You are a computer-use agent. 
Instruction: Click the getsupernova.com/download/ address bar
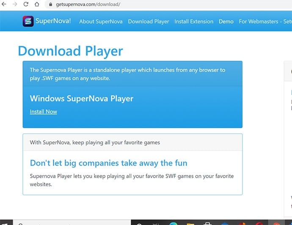pyautogui.click(x=168, y=4)
